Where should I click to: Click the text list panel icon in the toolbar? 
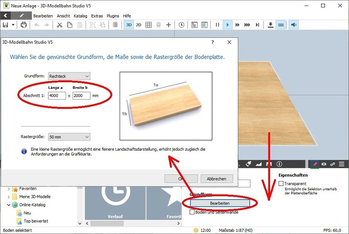pyautogui.click(x=204, y=25)
